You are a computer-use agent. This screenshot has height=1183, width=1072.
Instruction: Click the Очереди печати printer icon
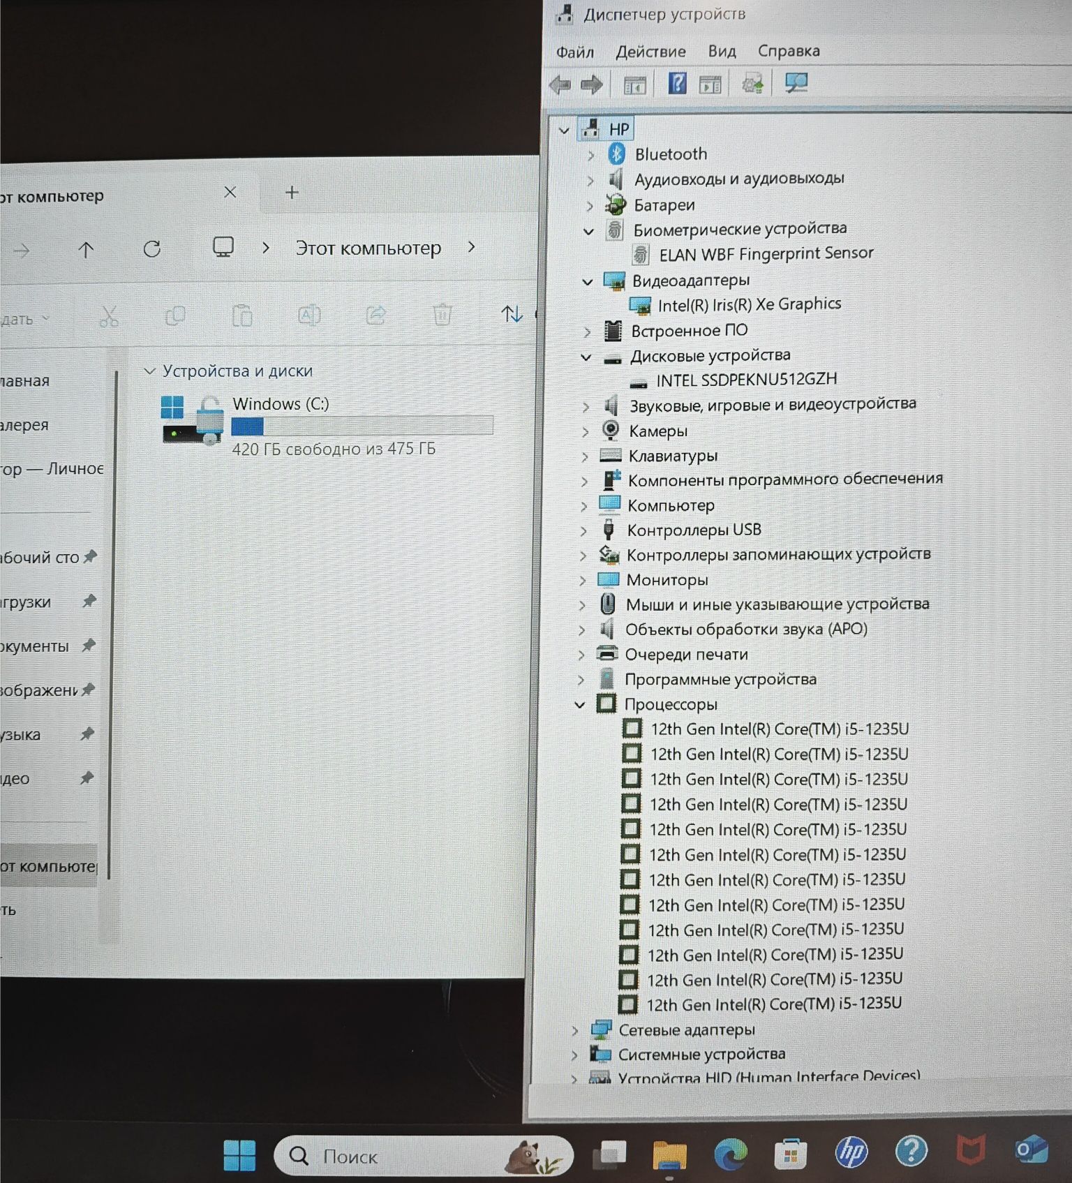click(x=608, y=654)
